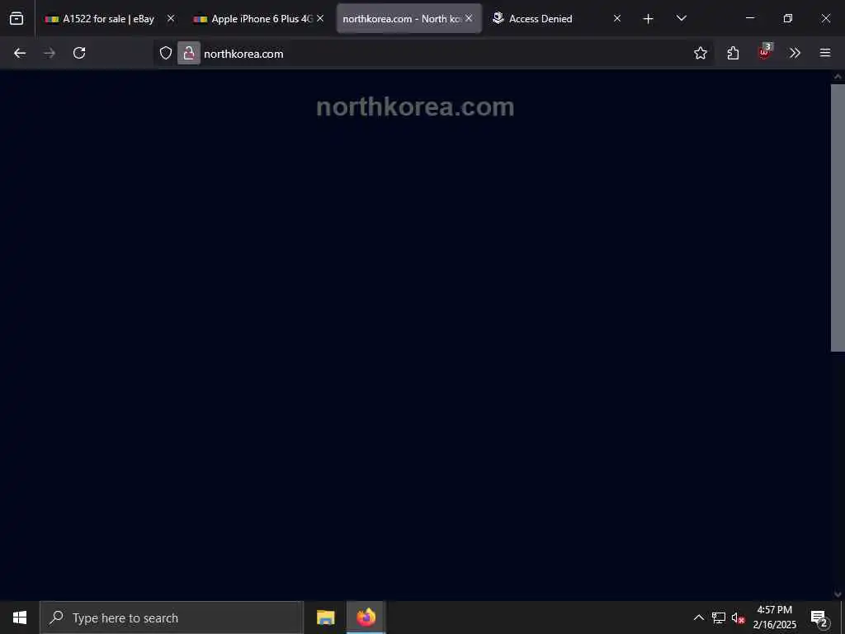
Task: Show site security padlock information
Action: [189, 53]
